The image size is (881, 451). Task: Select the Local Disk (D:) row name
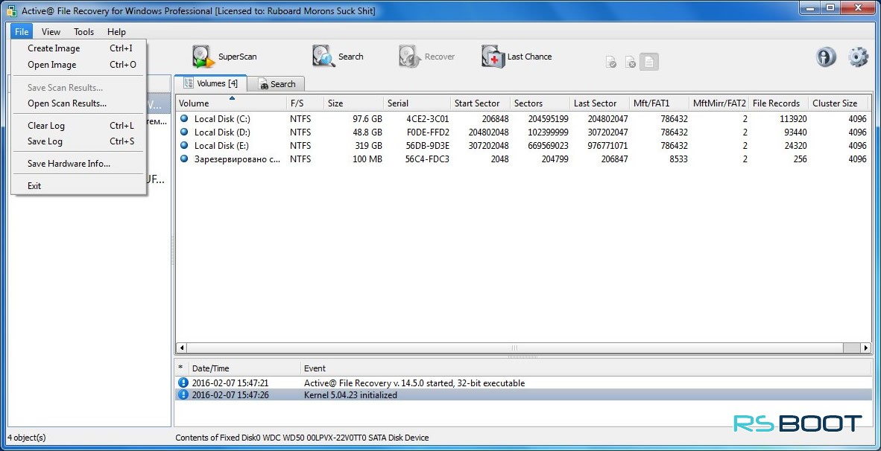click(x=222, y=132)
